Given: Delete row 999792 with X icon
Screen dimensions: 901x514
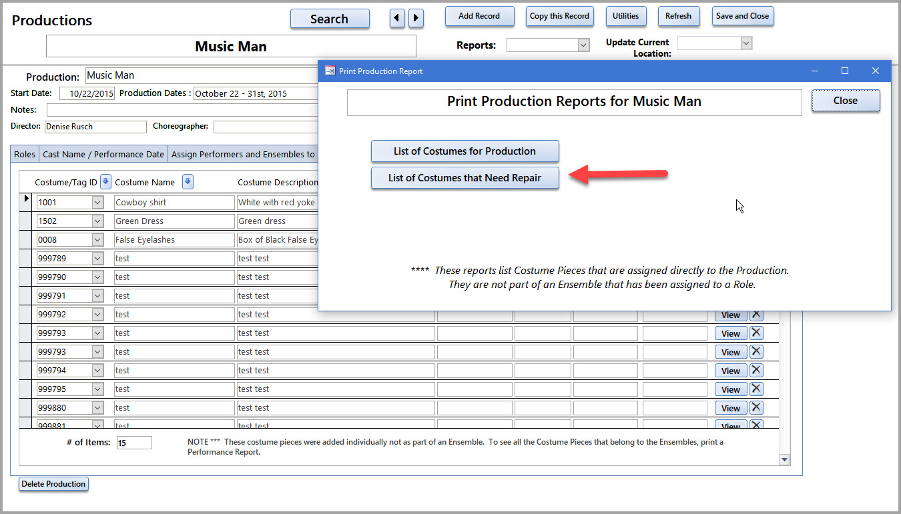Looking at the screenshot, I should [756, 315].
